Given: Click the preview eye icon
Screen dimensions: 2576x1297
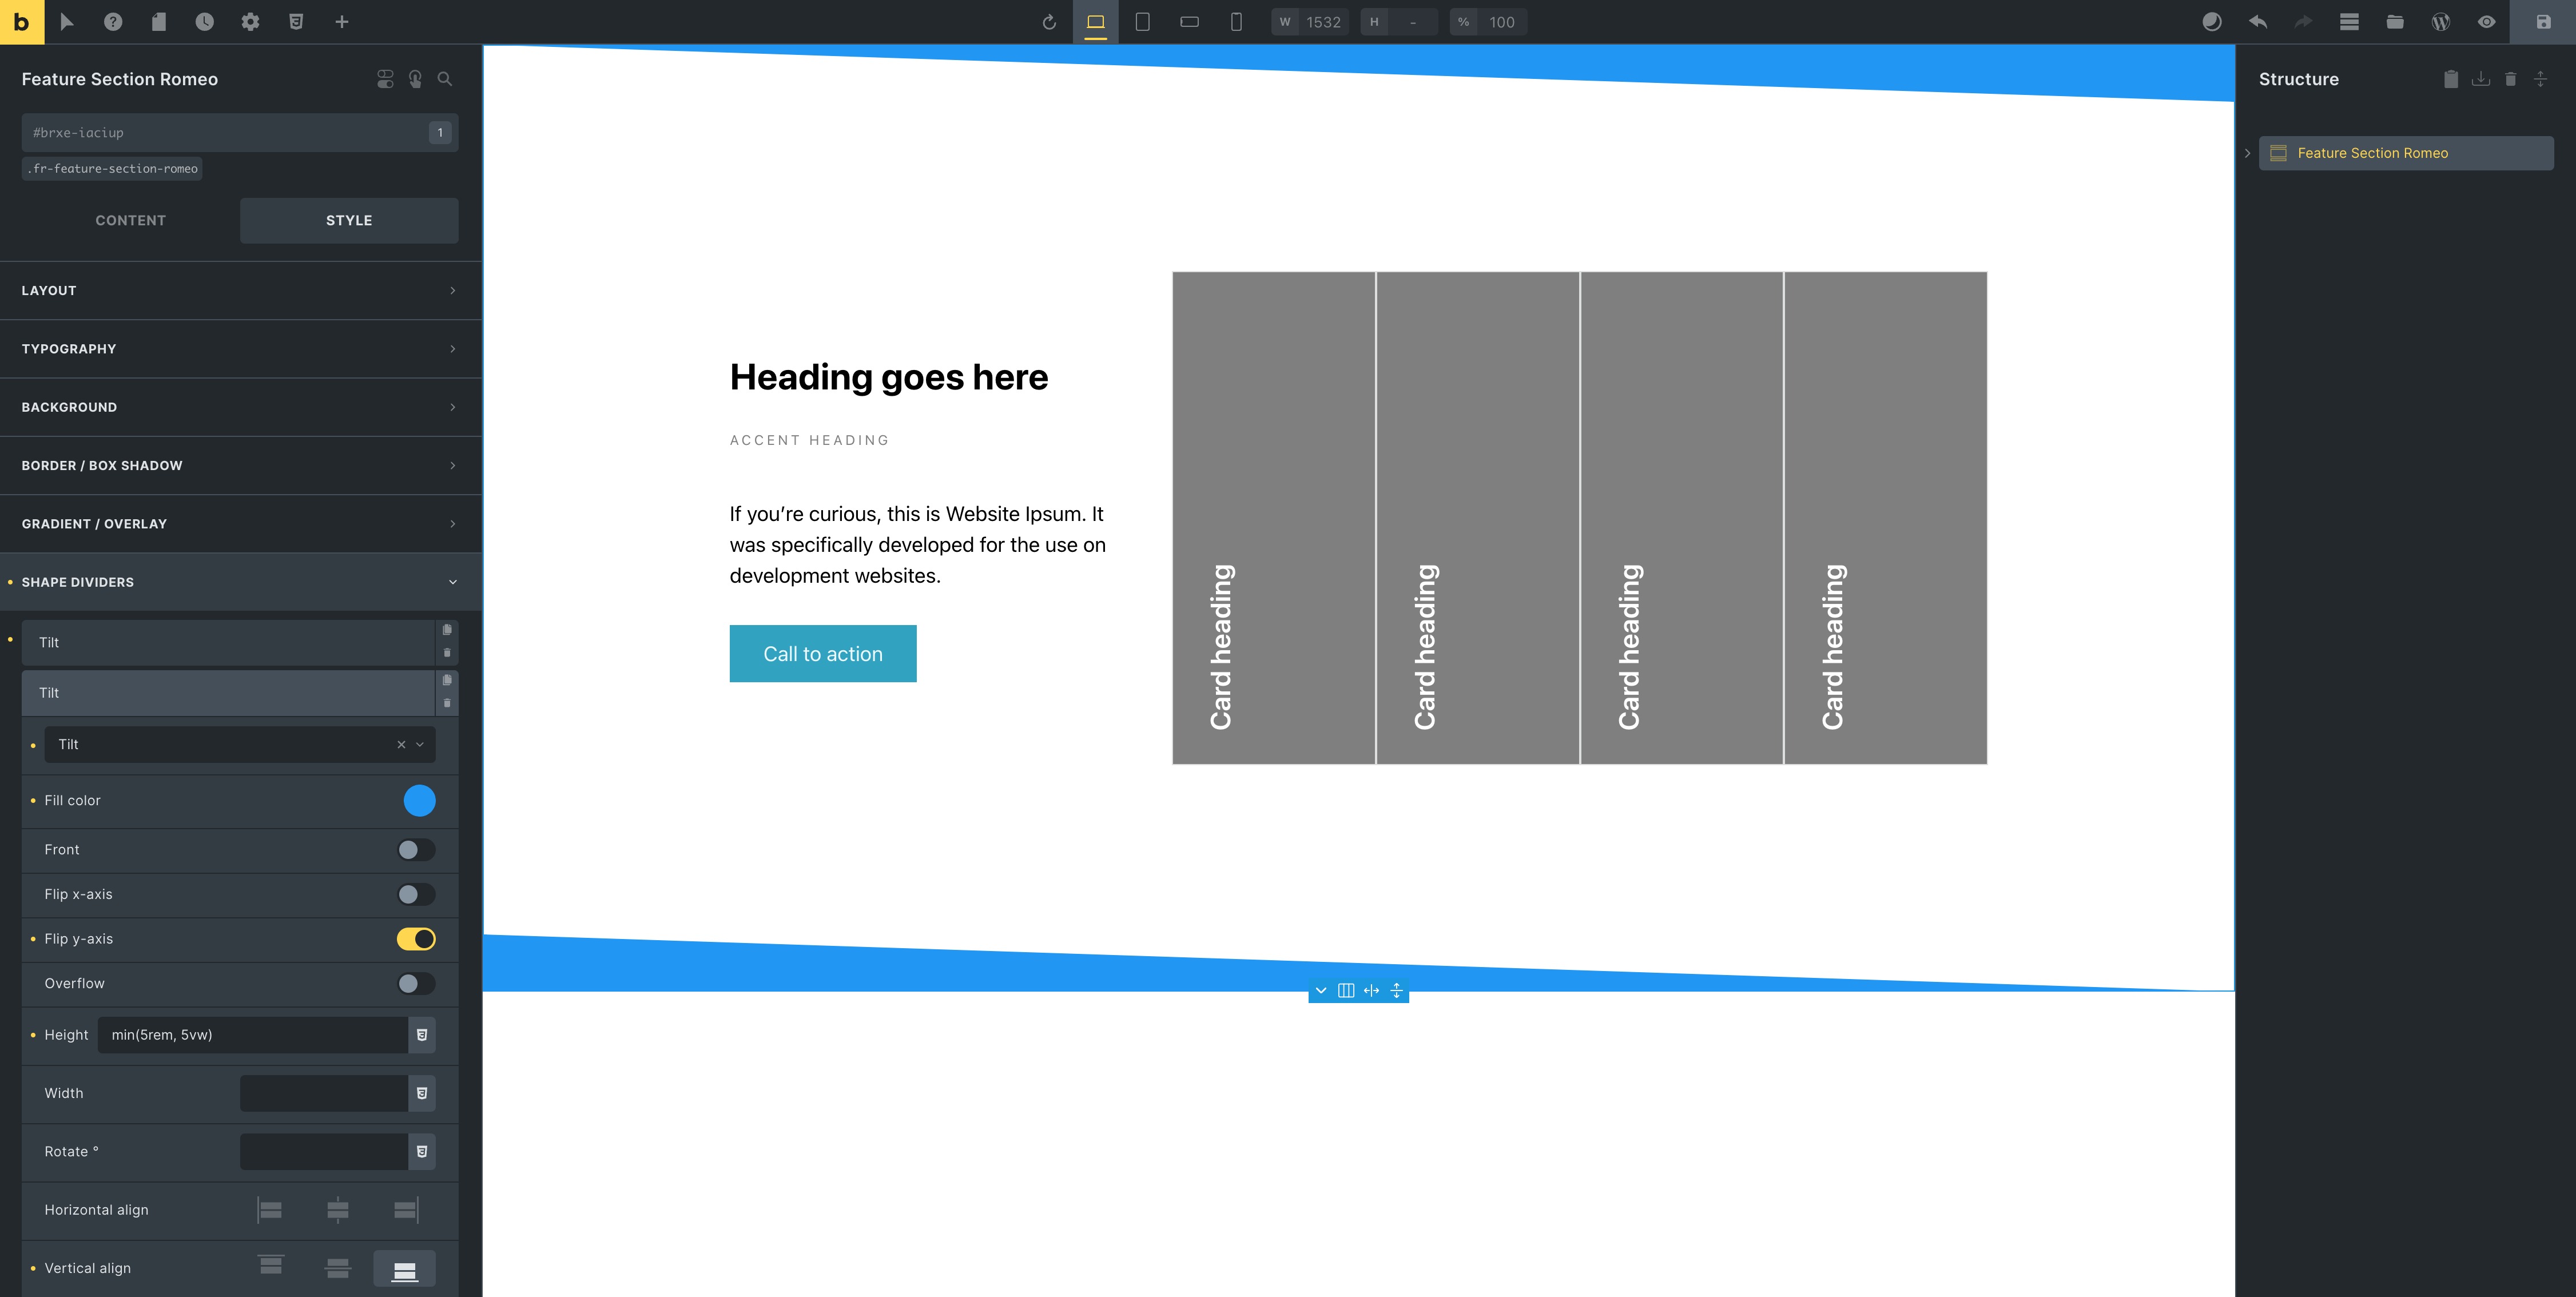Looking at the screenshot, I should 2487,22.
